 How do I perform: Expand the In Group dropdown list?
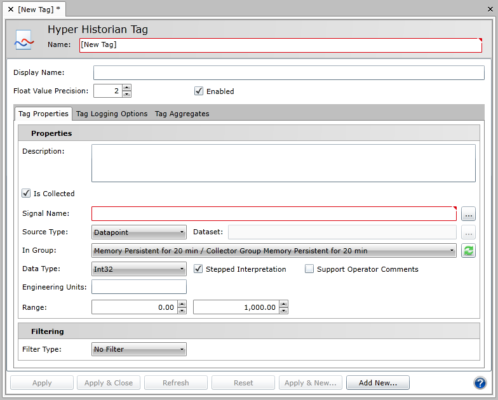coord(274,251)
